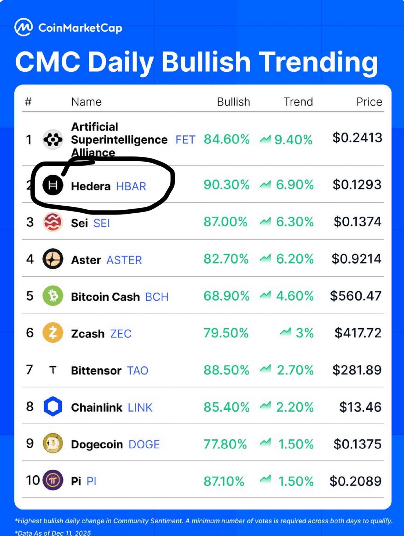This screenshot has width=404, height=536.
Task: Click the Aster coin icon
Action: pyautogui.click(x=53, y=259)
